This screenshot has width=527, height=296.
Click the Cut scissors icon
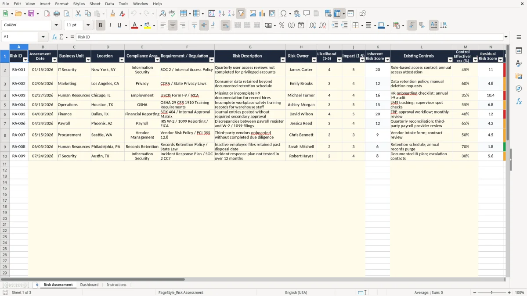click(x=78, y=14)
